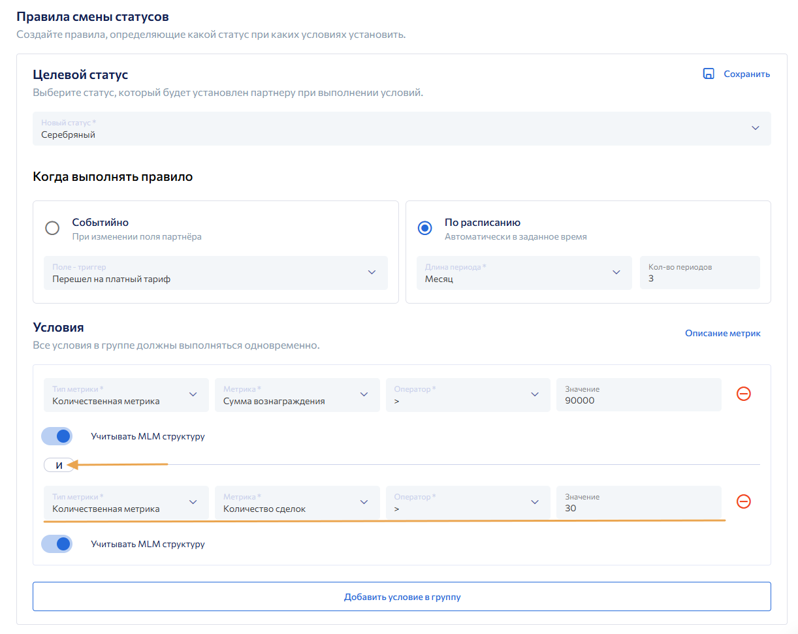Open the Метрика dropdown showing Сумма вознаграждения
The height and width of the screenshot is (634, 798).
pyautogui.click(x=297, y=395)
